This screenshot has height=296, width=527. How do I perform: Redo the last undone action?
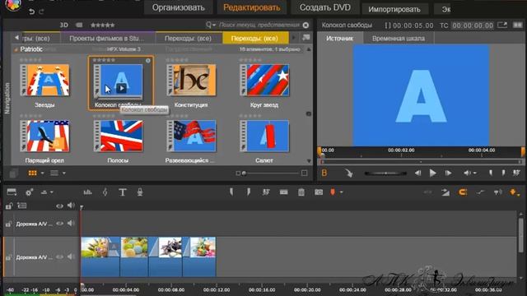pyautogui.click(x=41, y=12)
